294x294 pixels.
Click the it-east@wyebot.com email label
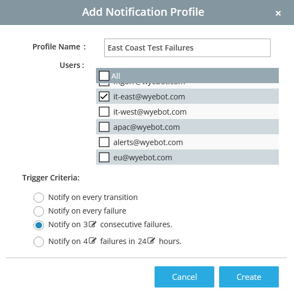point(149,97)
